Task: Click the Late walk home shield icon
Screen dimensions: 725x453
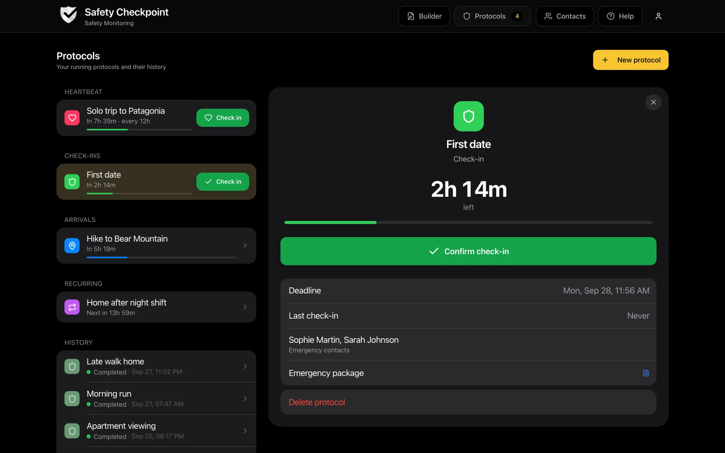Action: [x=72, y=366]
